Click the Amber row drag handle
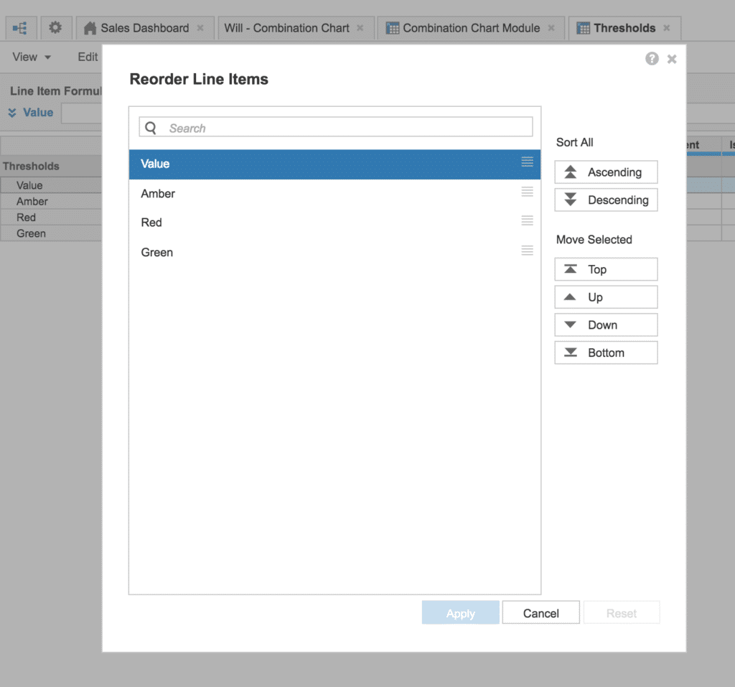Screen dimensions: 735x687 [527, 192]
